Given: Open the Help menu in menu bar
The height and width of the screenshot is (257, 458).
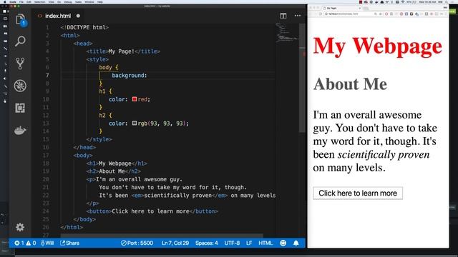Looking at the screenshot, I should 100,1.
